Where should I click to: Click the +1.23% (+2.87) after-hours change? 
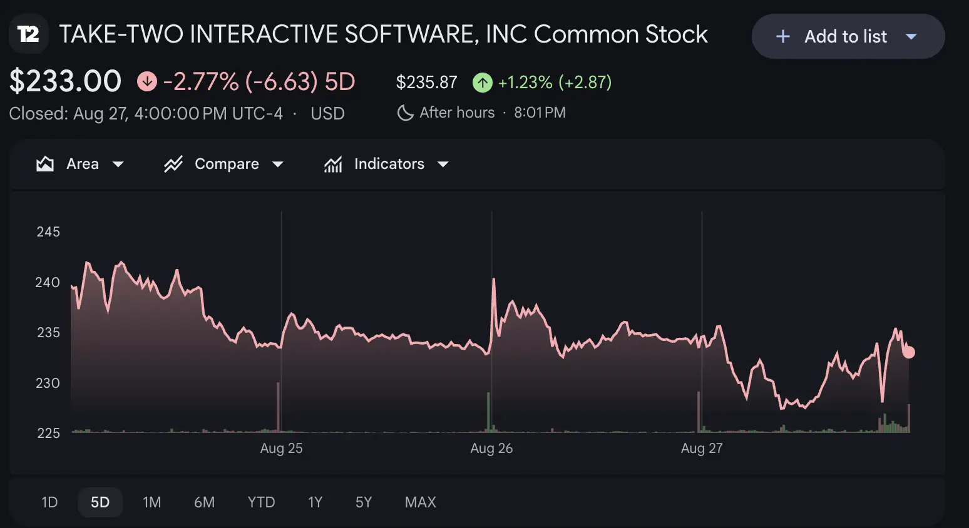tap(555, 83)
